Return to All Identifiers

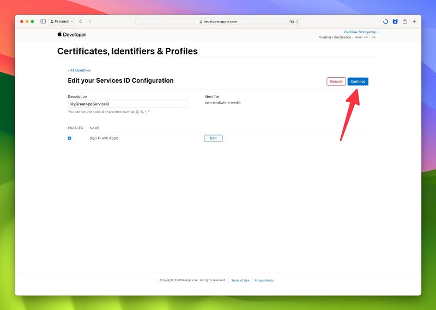point(79,71)
